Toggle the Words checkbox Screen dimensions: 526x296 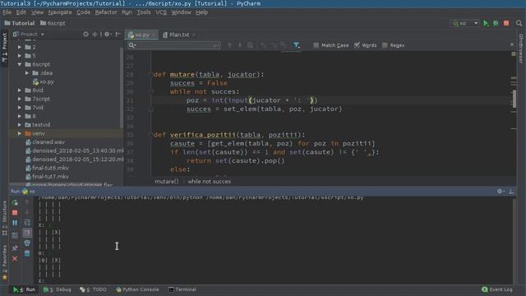pyautogui.click(x=357, y=45)
